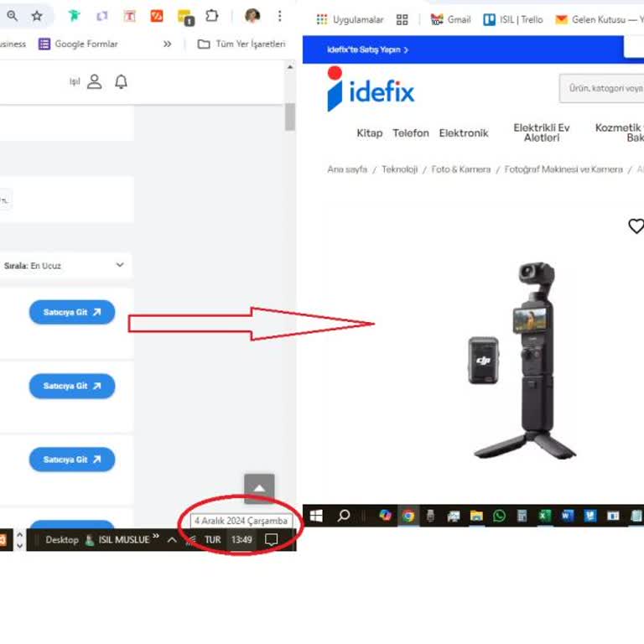The image size is (644, 644).
Task: Open the Kitap category menu
Action: coord(370,133)
